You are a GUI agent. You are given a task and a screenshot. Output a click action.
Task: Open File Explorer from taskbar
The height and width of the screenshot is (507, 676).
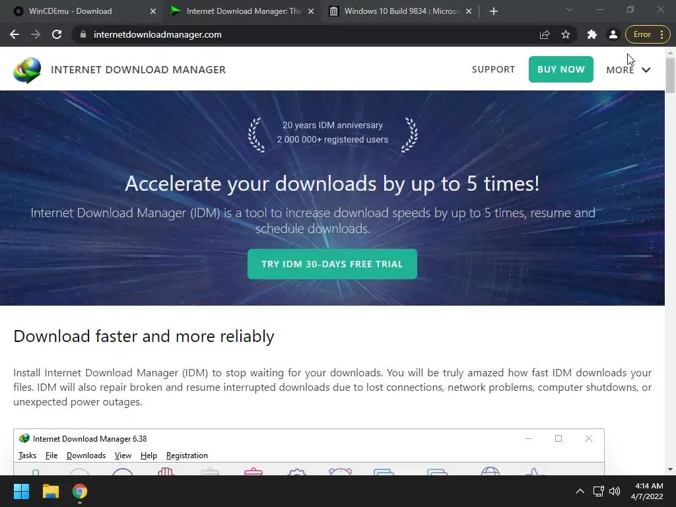[50, 491]
